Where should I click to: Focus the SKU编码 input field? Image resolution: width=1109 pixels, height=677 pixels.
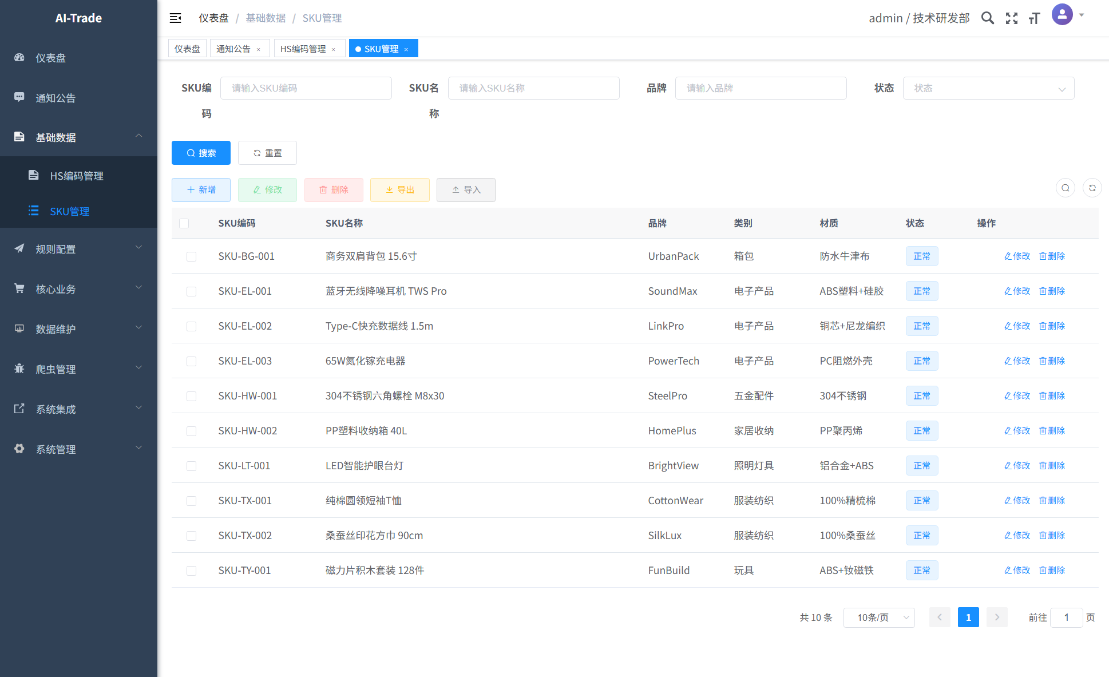pos(306,88)
